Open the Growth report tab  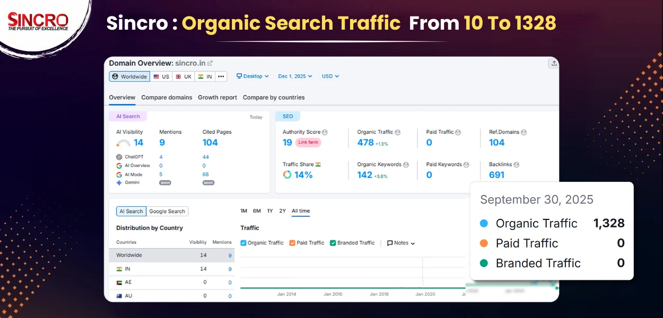point(217,98)
